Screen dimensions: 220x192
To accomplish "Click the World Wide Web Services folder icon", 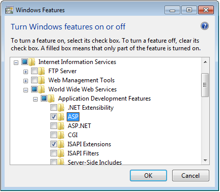I will click(x=42, y=89).
